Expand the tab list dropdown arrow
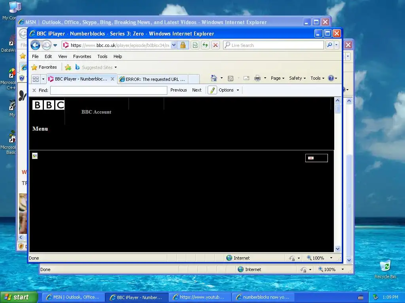 tap(43, 79)
